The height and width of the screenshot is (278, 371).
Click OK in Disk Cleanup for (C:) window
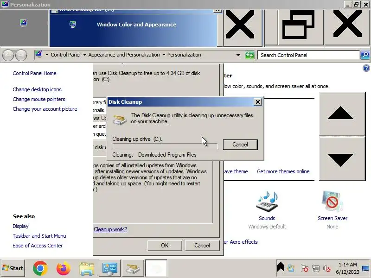pos(165,246)
